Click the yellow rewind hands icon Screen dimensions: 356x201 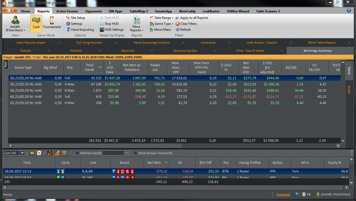[32, 153]
